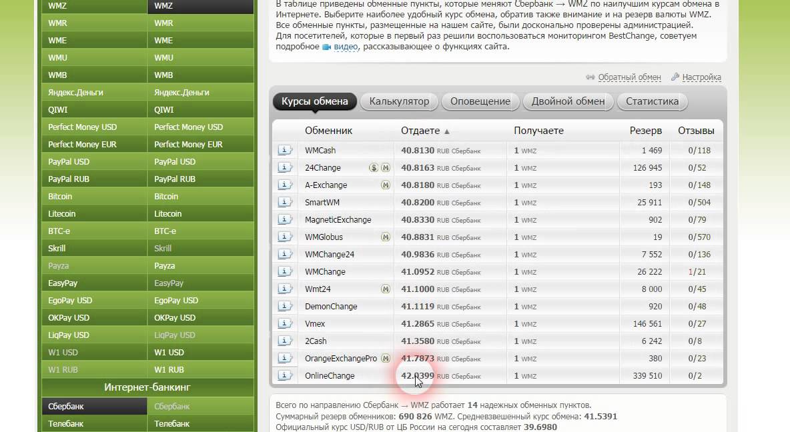Open info icon next to SmartWM

click(285, 203)
